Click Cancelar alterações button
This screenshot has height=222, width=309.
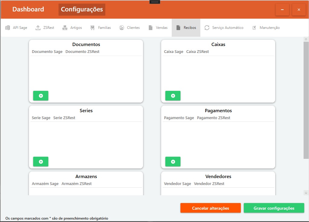pos(210,208)
